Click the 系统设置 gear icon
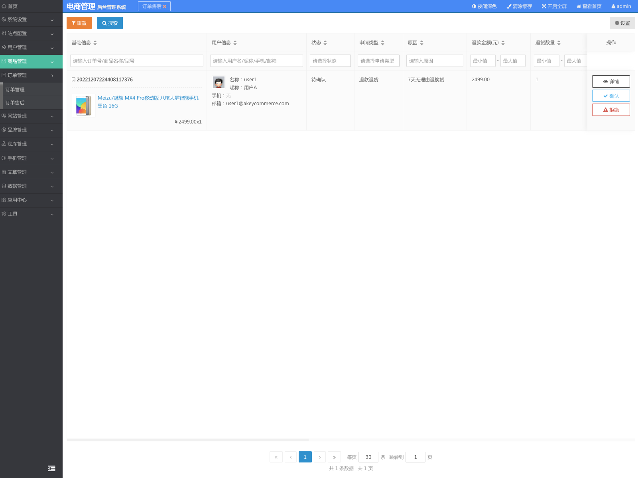 click(x=4, y=19)
